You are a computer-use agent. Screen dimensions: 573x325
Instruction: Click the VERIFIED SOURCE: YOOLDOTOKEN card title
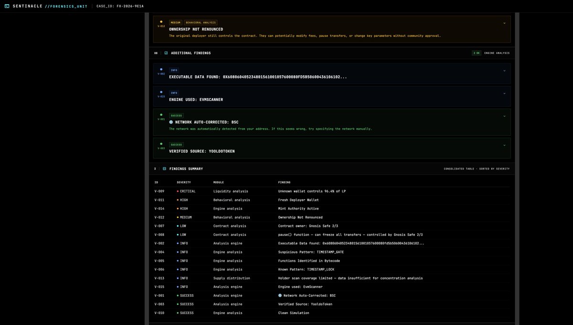click(x=202, y=151)
